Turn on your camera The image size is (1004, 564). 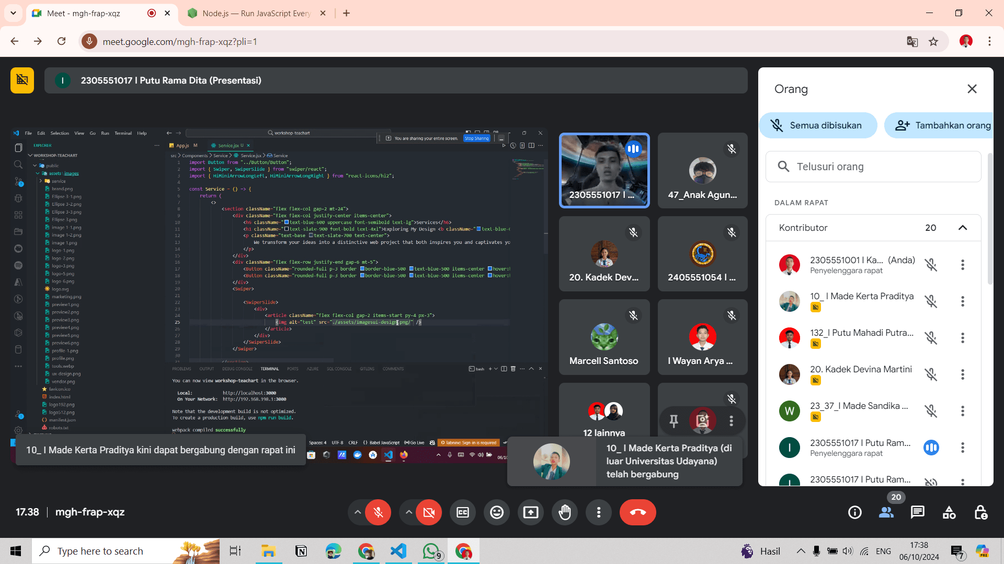point(428,512)
